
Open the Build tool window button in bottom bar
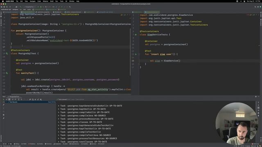click(65, 144)
